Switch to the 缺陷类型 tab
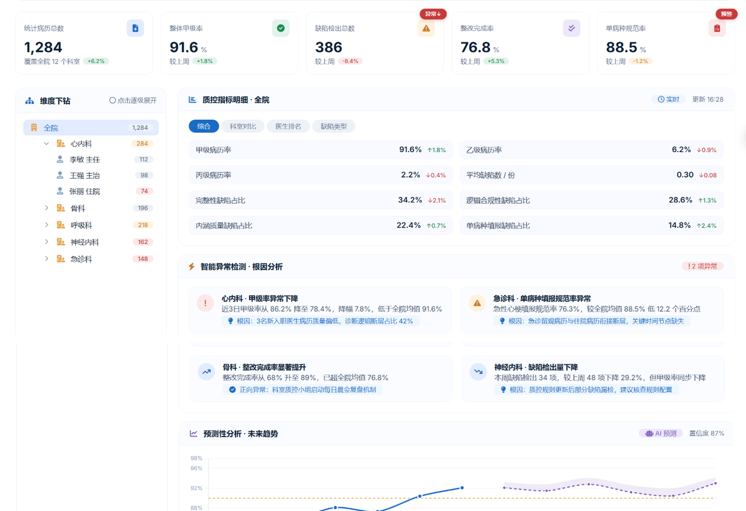Image resolution: width=746 pixels, height=511 pixels. (334, 126)
